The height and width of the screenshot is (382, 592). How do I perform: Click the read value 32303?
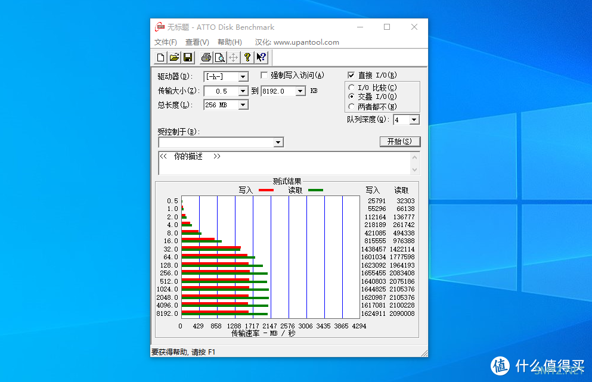coord(405,201)
